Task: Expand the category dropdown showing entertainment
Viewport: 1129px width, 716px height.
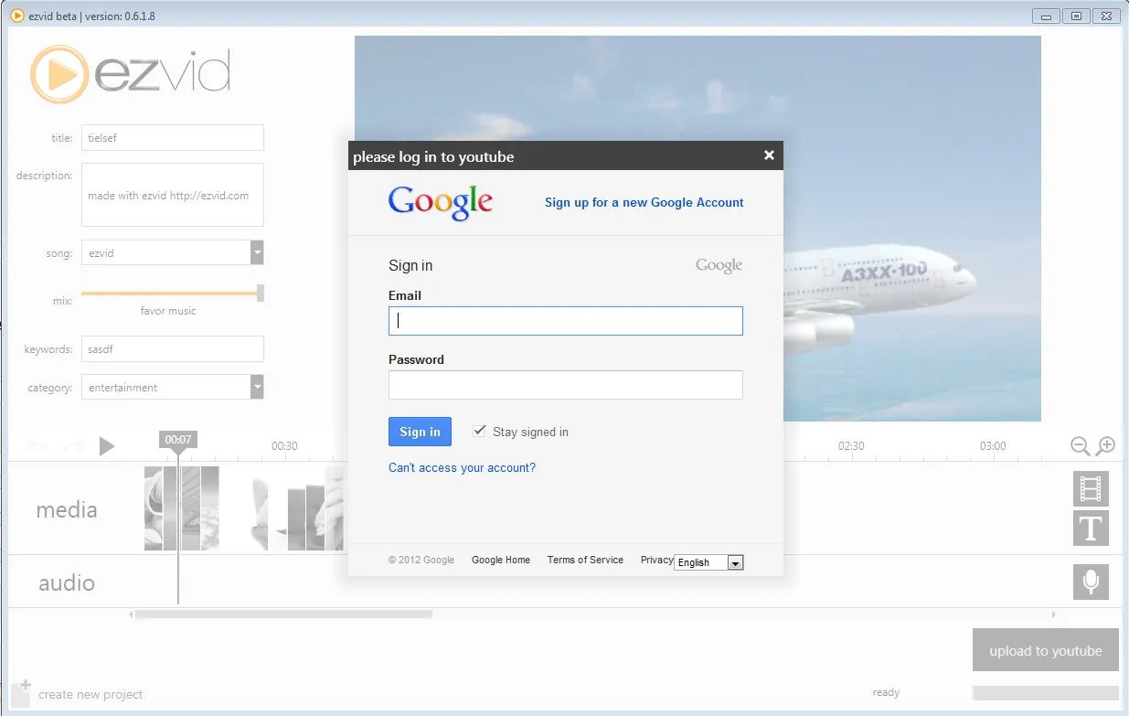Action: coord(257,388)
